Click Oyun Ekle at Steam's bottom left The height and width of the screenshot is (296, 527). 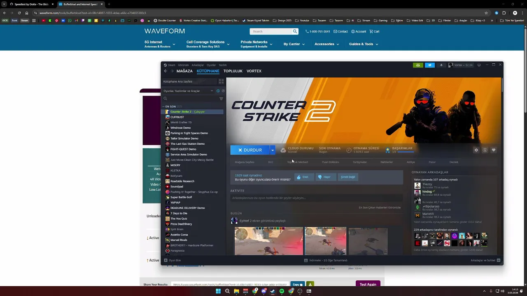pyautogui.click(x=173, y=260)
